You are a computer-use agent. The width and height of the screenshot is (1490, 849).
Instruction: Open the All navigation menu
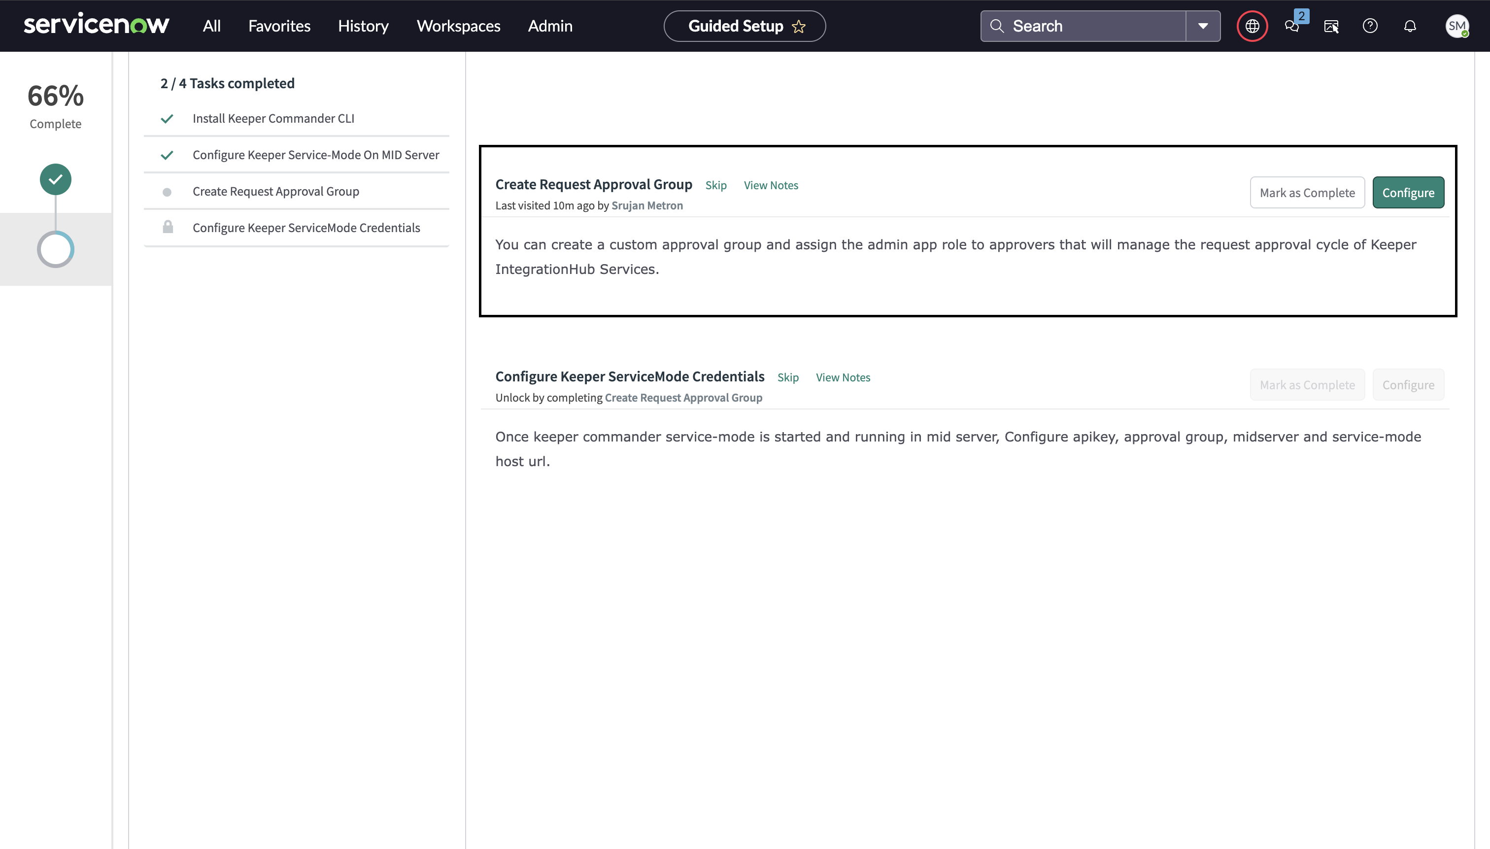(211, 26)
